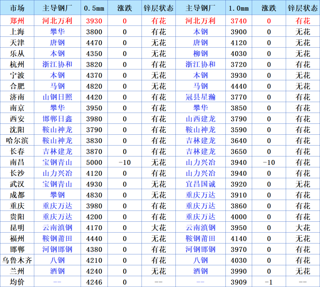Screen dimensions: 320x287
Task: Click the price 3640 in 哈尔滨 row
Action: coord(239,141)
